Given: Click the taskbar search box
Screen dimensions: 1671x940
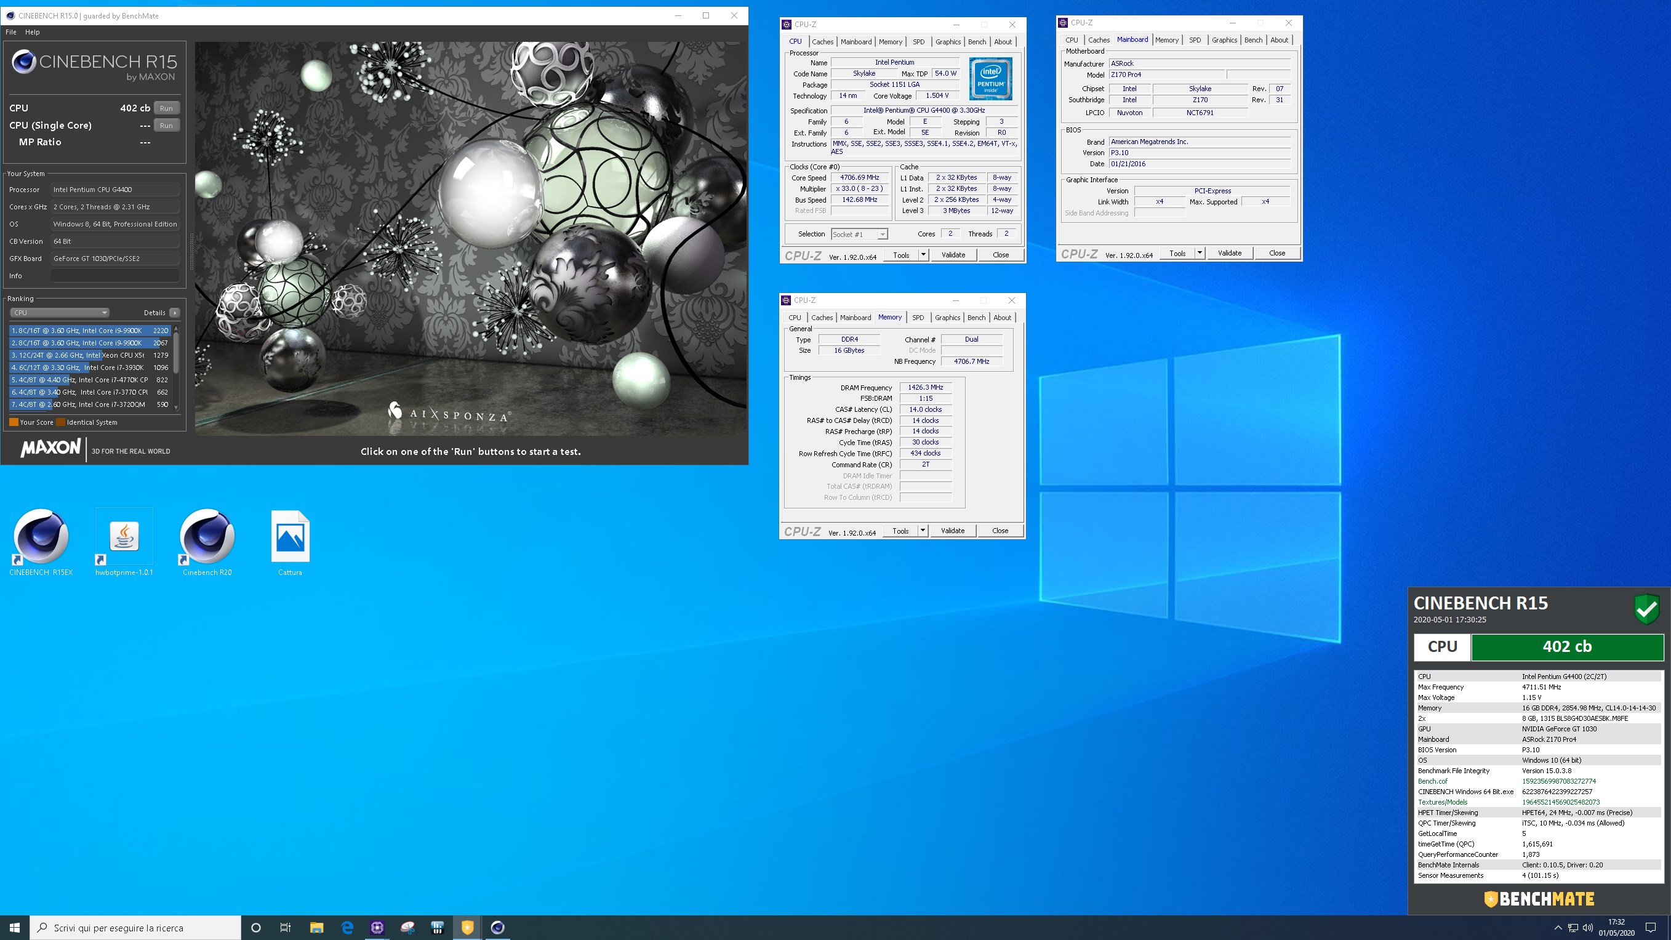Looking at the screenshot, I should point(135,928).
